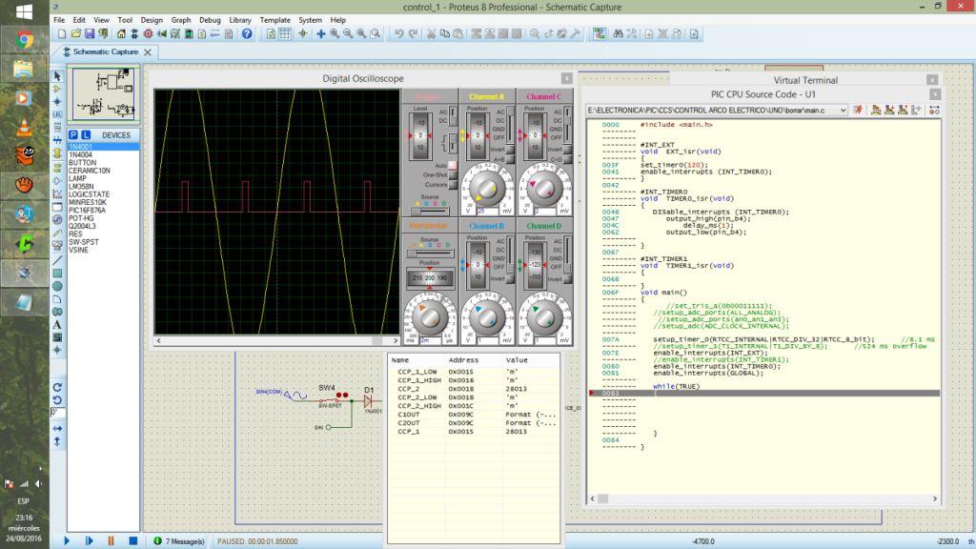Select the 2D circle drawing tool
The height and width of the screenshot is (549, 976).
(x=57, y=286)
